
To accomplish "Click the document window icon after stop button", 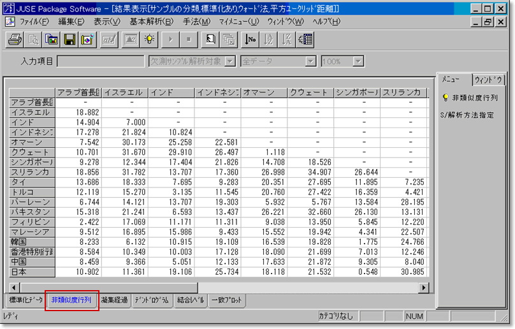I will click(x=210, y=40).
